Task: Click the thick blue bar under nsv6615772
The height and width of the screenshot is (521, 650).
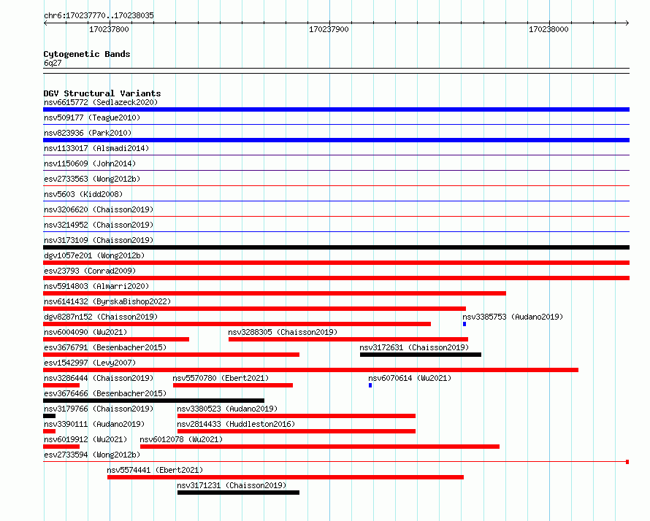Action: 336,109
